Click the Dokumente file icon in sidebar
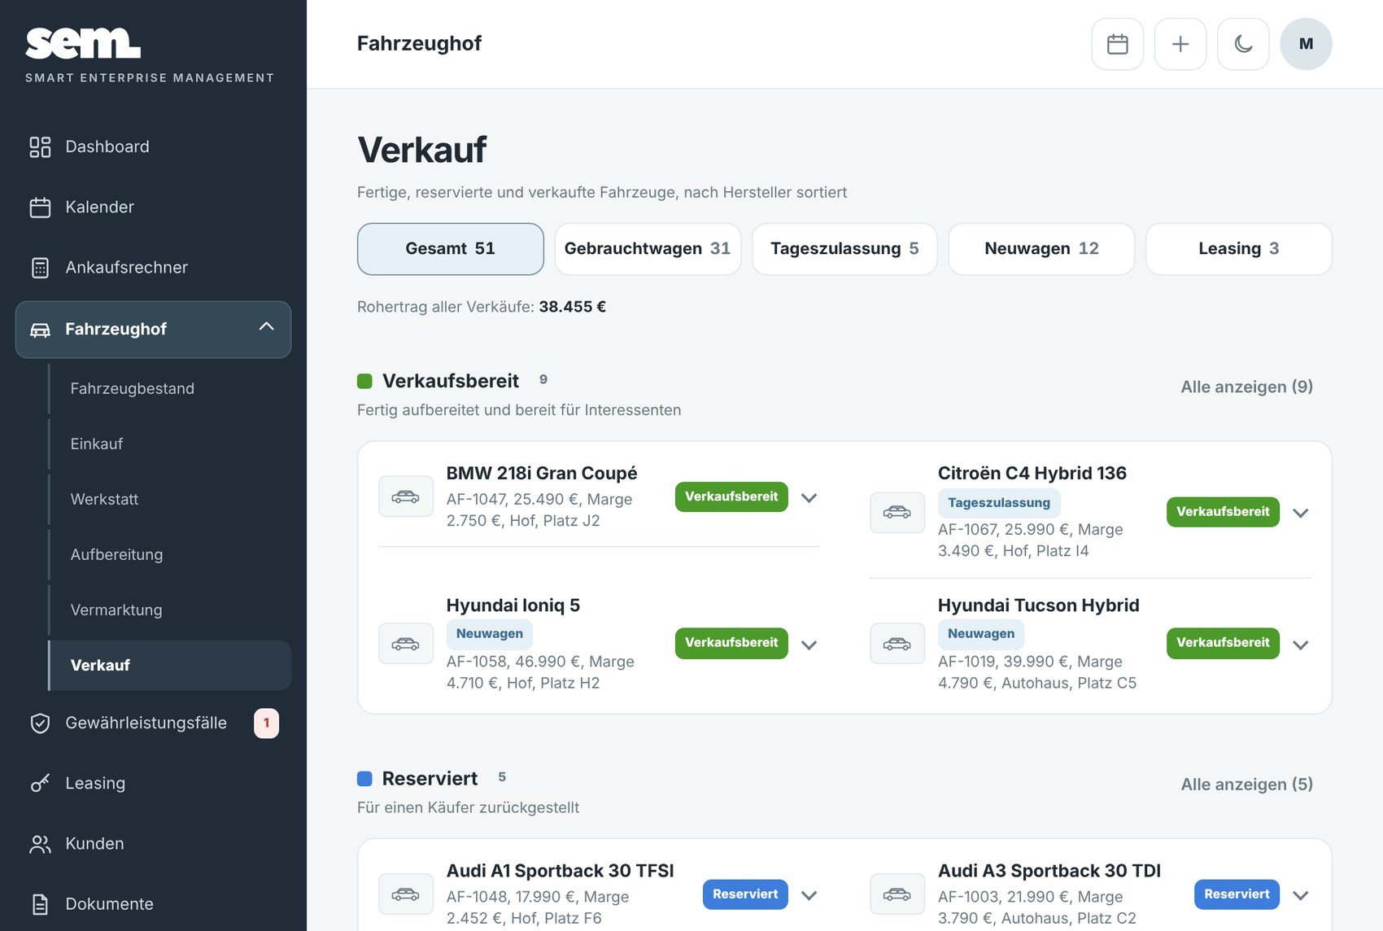 coord(40,904)
